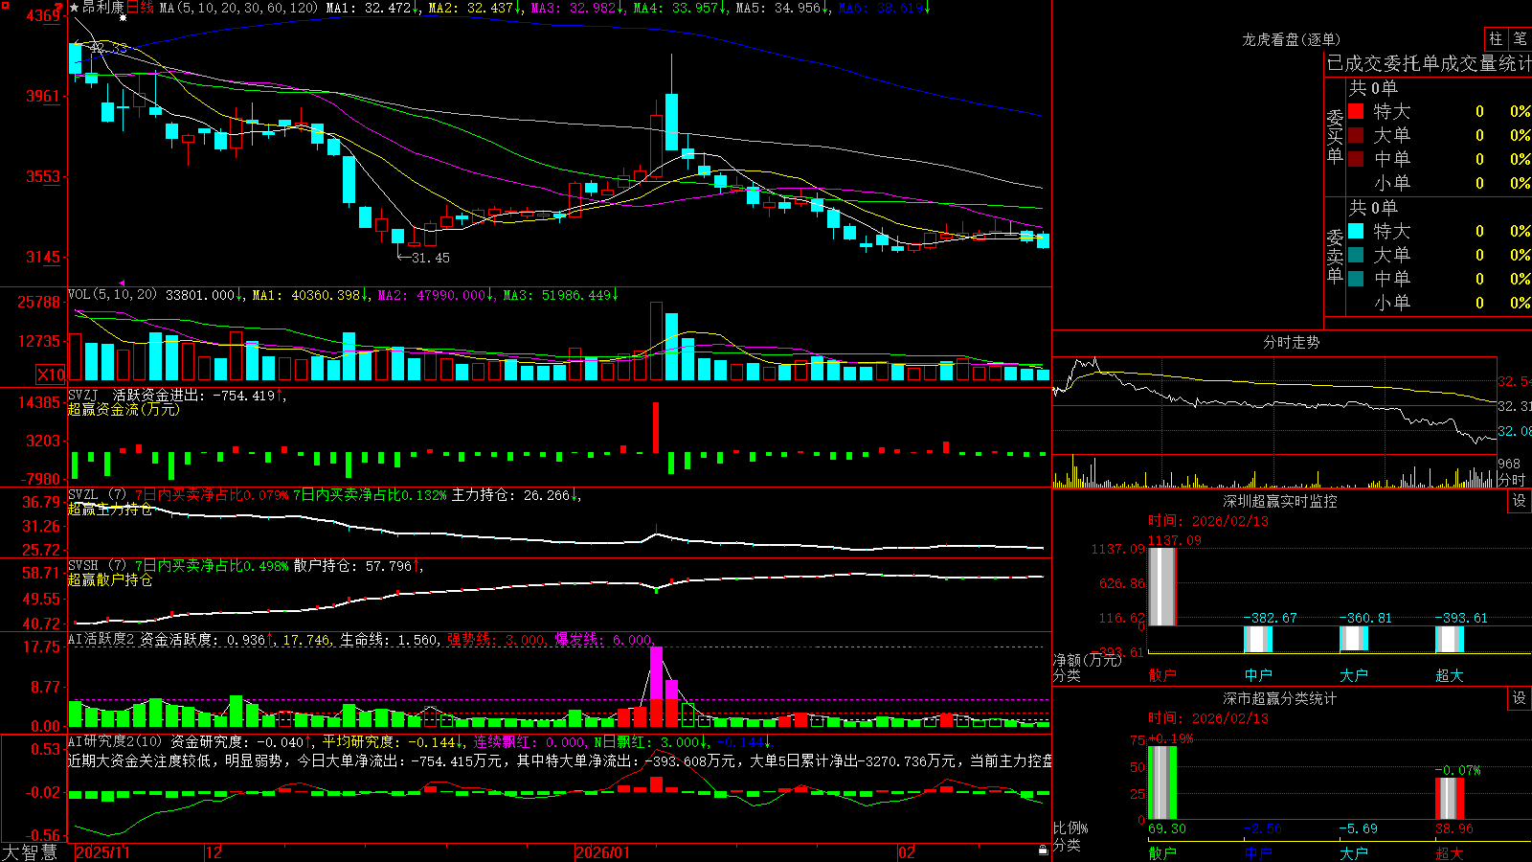Click the small magenta arrow above VOL panel
1532x862 pixels.
click(122, 283)
